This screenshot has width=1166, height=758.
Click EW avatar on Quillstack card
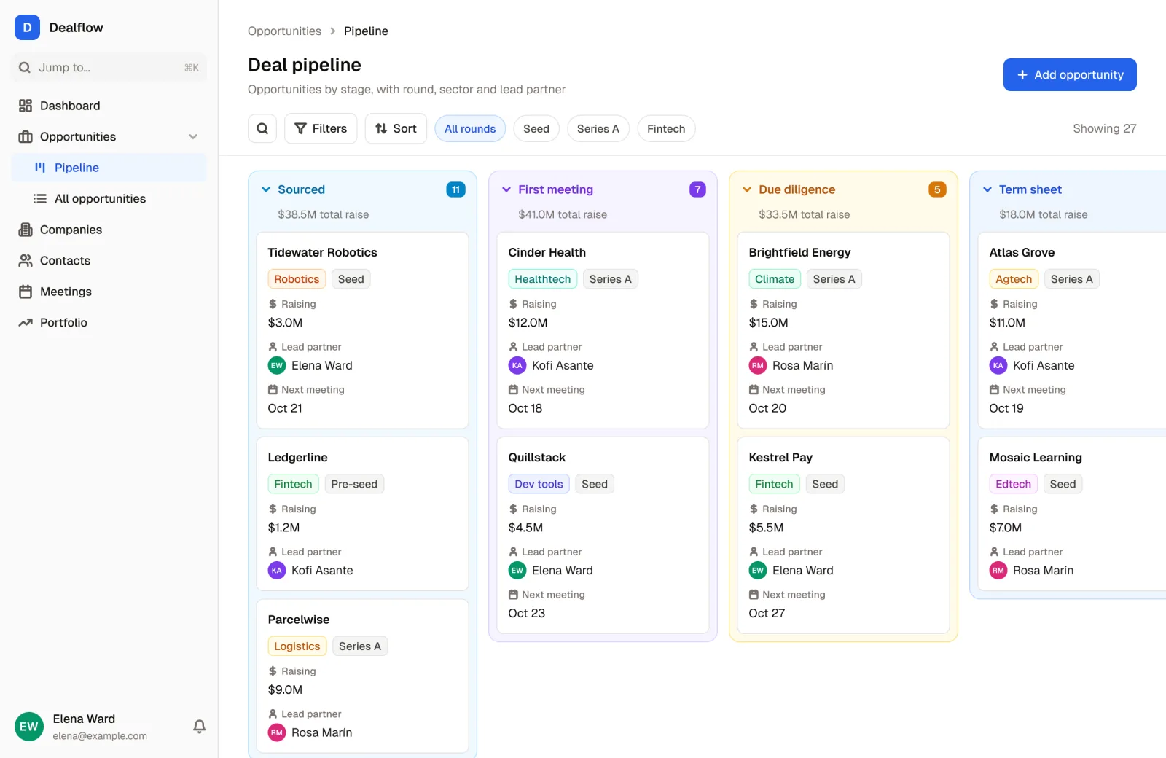click(517, 571)
